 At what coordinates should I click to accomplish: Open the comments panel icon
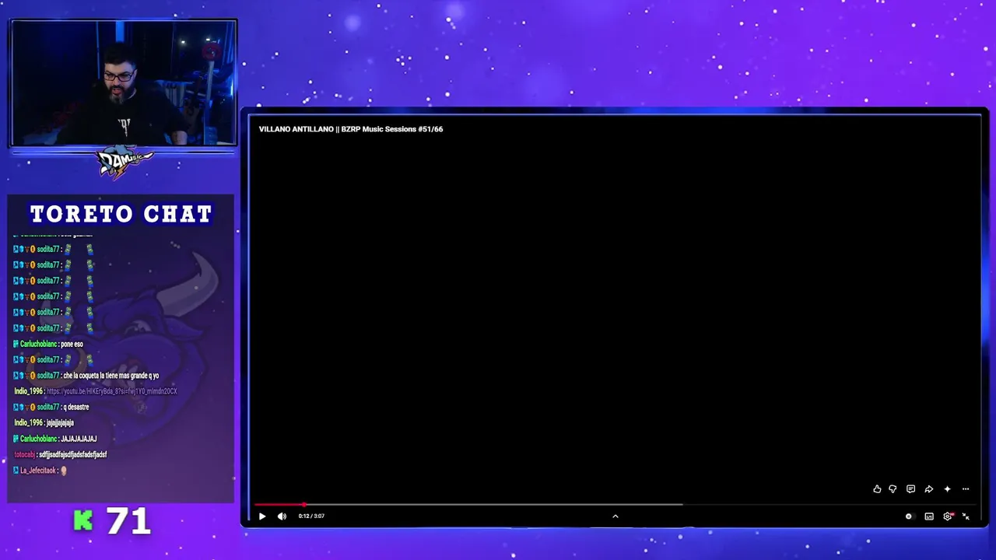tap(910, 489)
